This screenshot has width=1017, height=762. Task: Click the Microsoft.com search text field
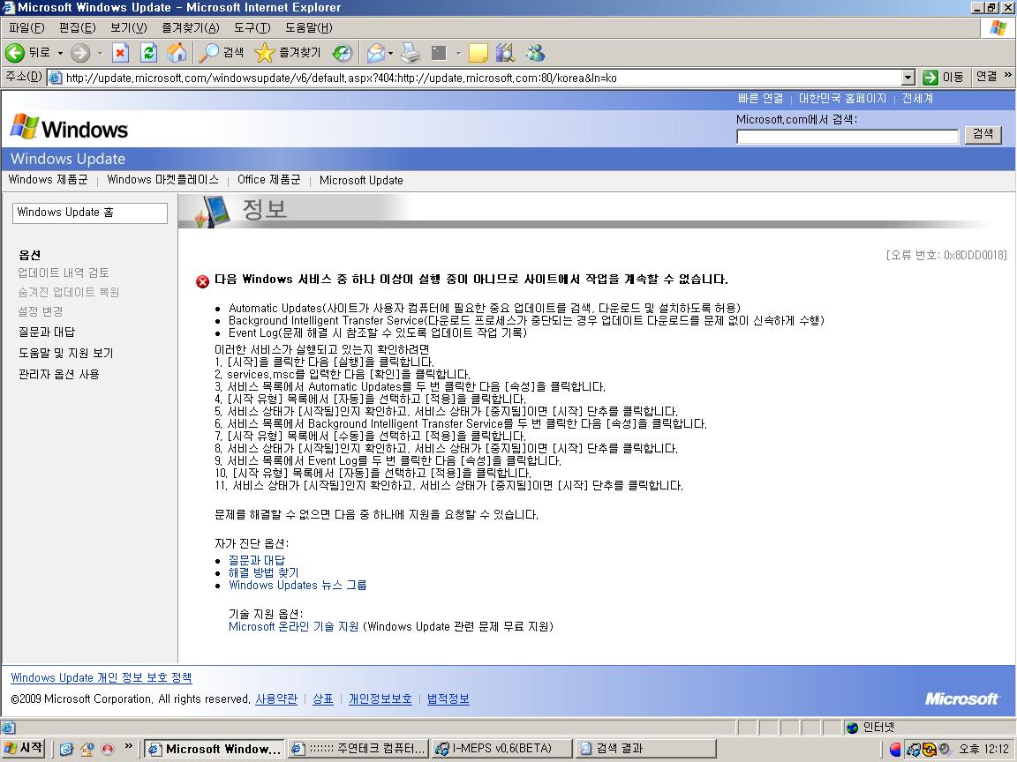(x=847, y=136)
